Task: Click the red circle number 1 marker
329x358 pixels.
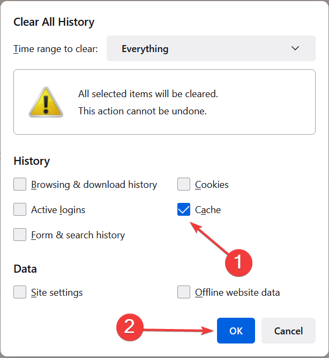Action: (x=238, y=262)
